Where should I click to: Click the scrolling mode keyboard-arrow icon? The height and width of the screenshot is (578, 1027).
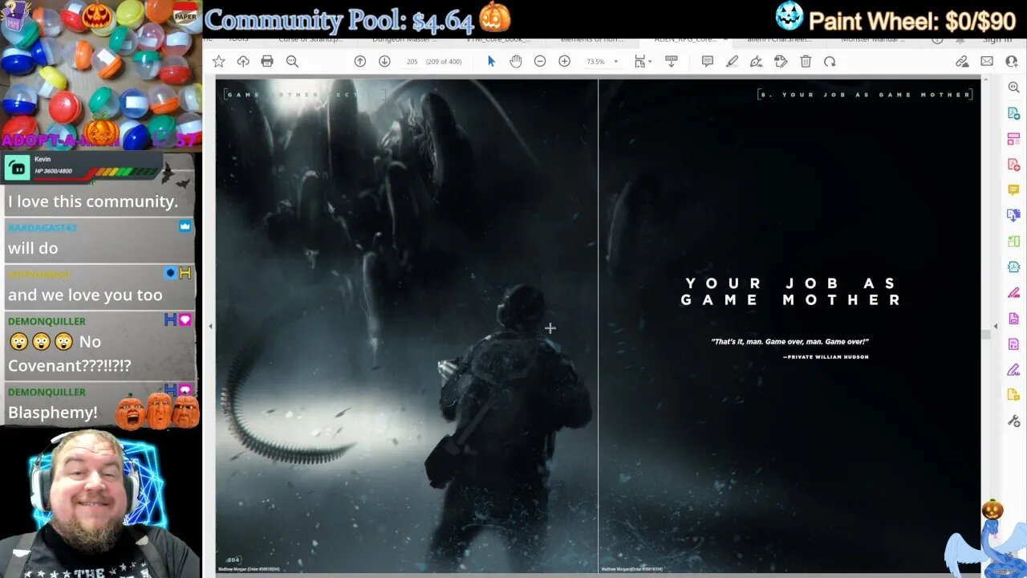(672, 62)
